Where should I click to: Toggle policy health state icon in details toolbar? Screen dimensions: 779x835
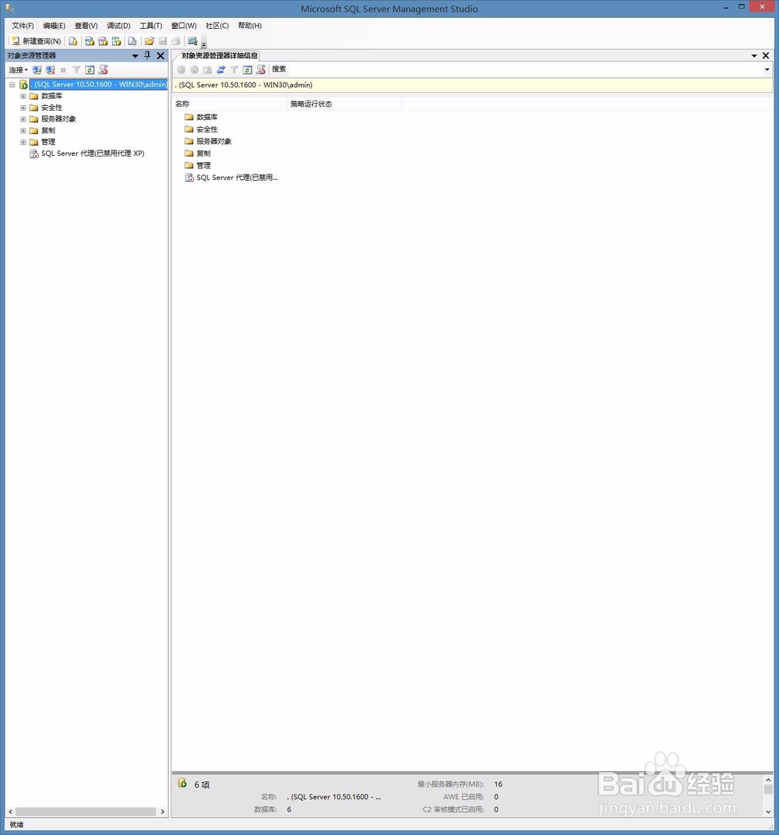261,70
